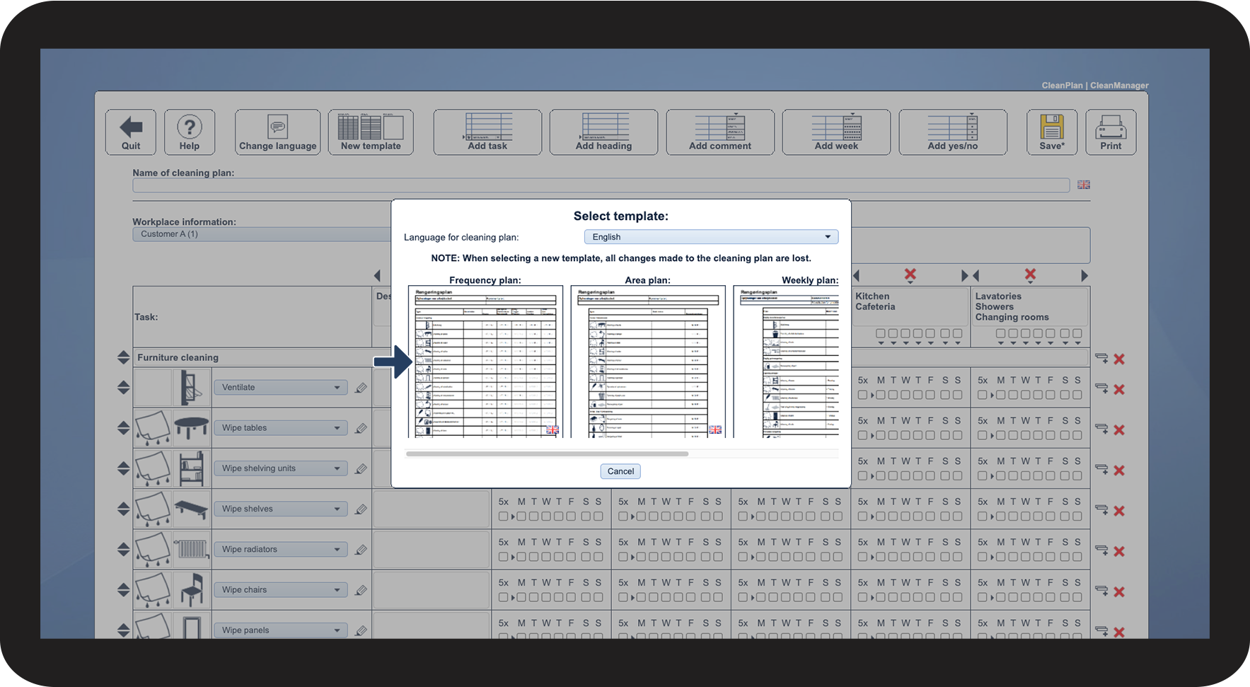Click Cancel in Select template dialog

tap(620, 471)
